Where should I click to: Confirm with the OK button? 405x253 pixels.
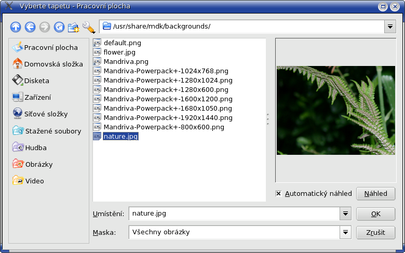(375, 214)
